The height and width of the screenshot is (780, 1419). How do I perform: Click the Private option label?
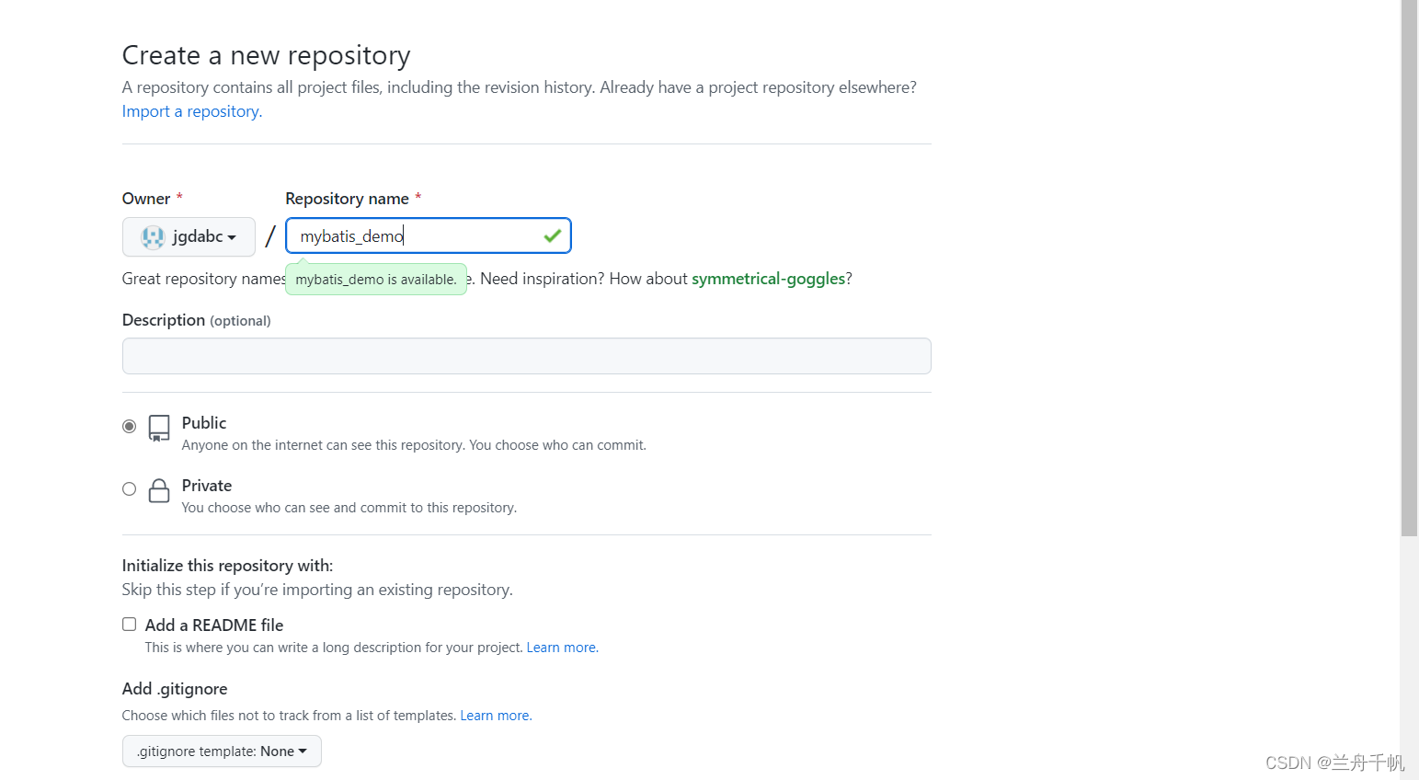207,486
